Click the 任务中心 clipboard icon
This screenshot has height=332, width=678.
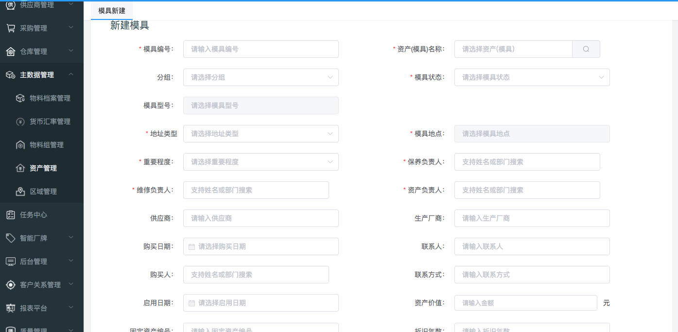(10, 215)
